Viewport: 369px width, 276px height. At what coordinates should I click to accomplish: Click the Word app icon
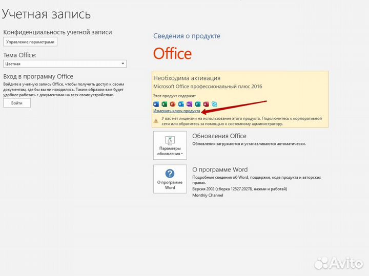[156, 104]
